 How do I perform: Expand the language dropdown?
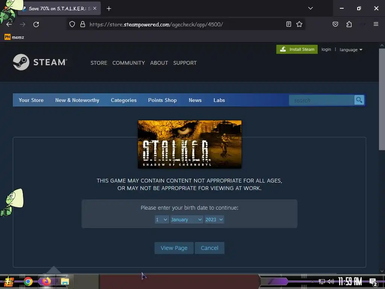pyautogui.click(x=351, y=50)
